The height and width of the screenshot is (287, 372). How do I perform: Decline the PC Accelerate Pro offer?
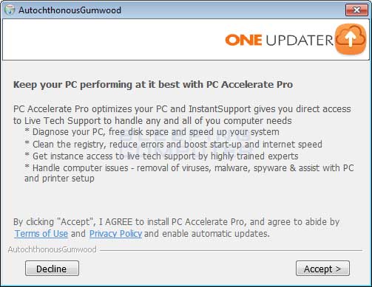52,269
